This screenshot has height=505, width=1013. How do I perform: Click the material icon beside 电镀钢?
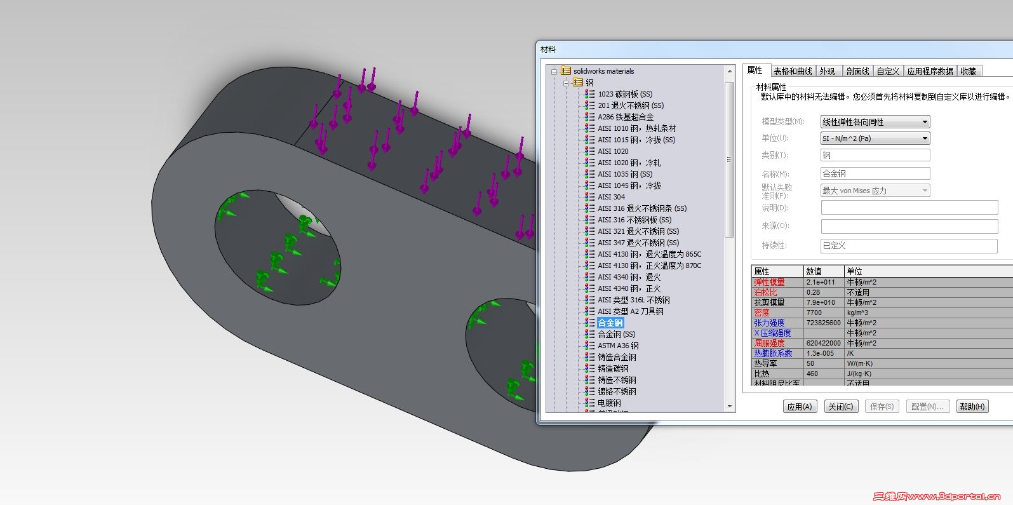[590, 403]
